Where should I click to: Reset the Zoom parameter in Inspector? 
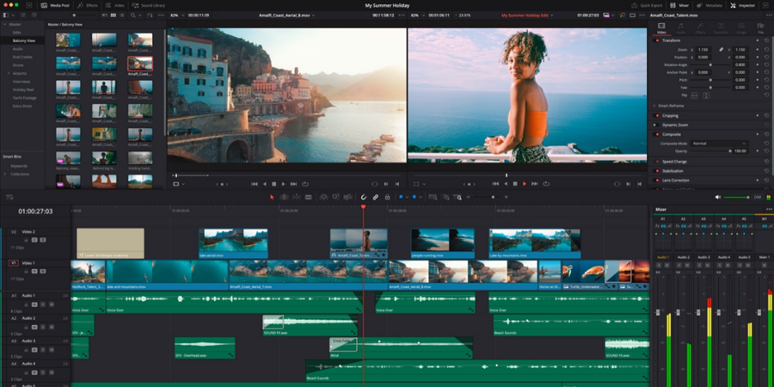tap(766, 49)
